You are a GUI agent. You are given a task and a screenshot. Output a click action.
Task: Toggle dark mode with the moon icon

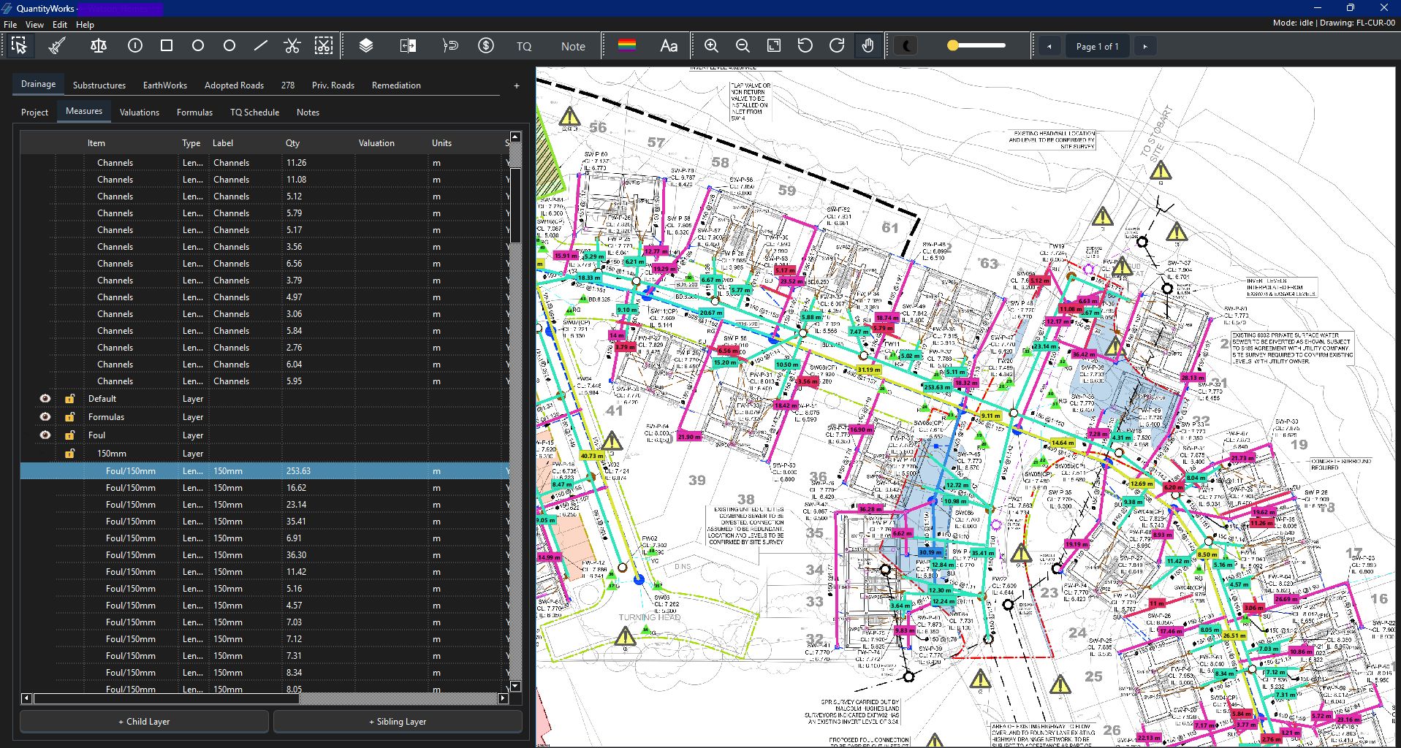tap(905, 45)
